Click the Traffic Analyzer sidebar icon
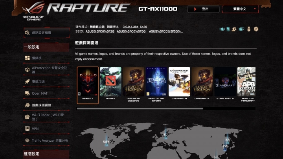283x159 pixels. point(27,141)
